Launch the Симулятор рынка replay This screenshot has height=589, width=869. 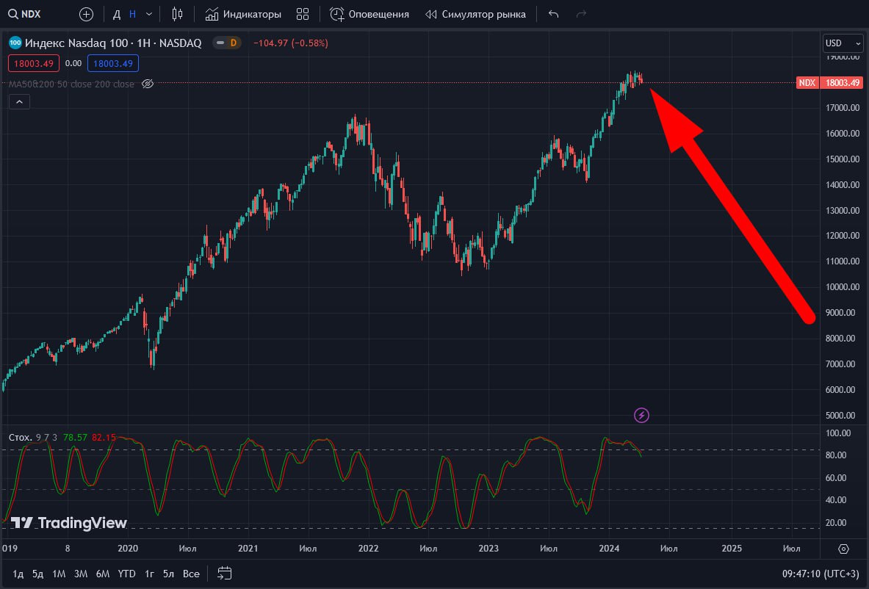475,15
